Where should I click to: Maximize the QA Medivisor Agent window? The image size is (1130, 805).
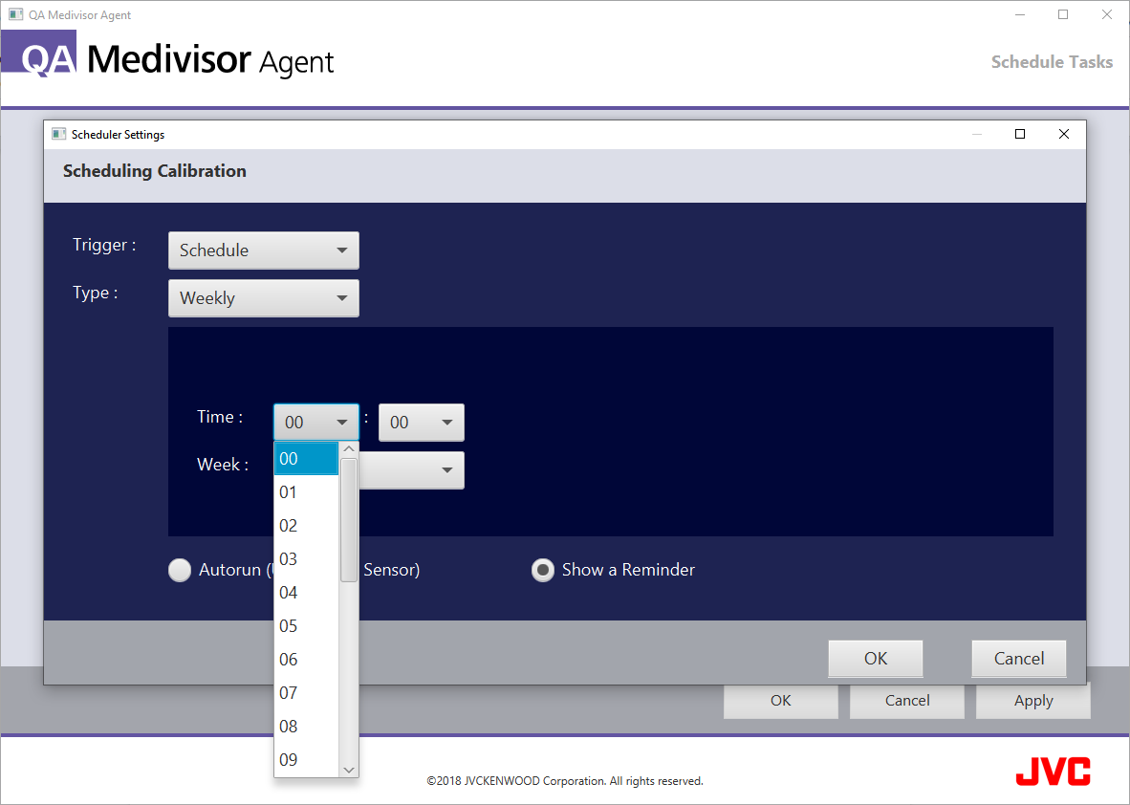click(x=1063, y=14)
